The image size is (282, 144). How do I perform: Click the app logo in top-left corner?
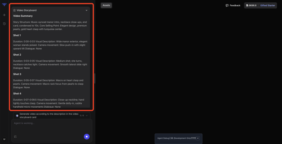(4, 5)
